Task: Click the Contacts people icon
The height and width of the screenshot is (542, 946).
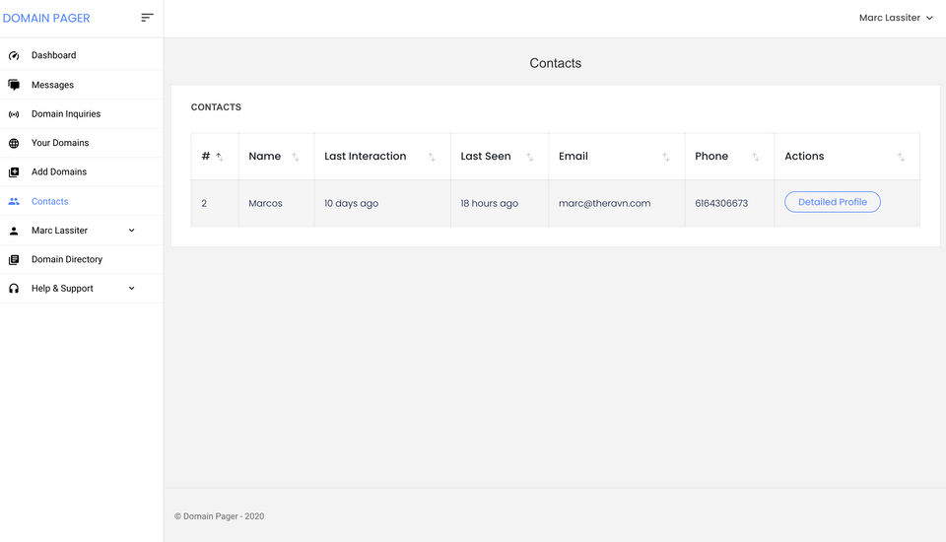Action: click(x=14, y=202)
